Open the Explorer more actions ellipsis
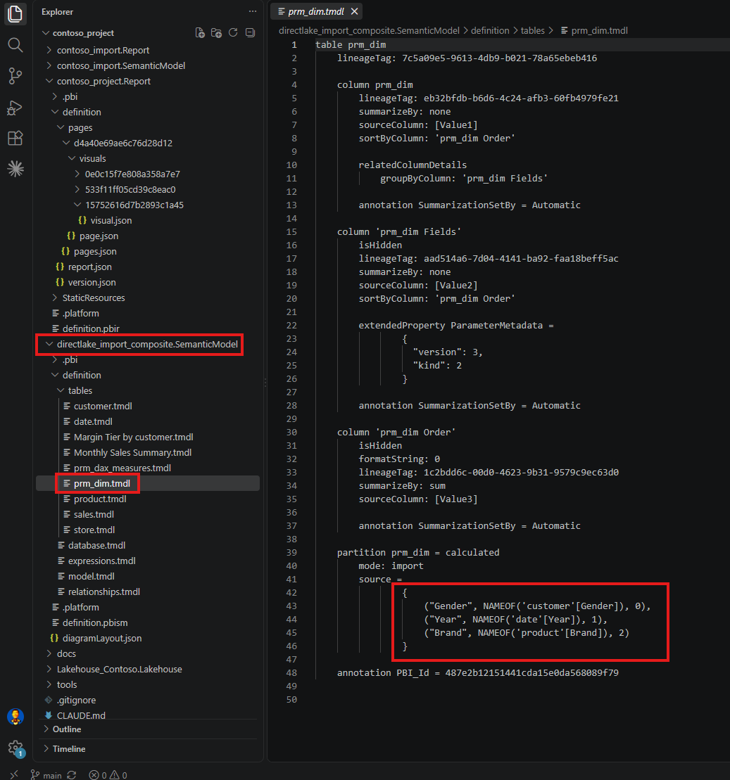The width and height of the screenshot is (730, 780). pyautogui.click(x=253, y=11)
